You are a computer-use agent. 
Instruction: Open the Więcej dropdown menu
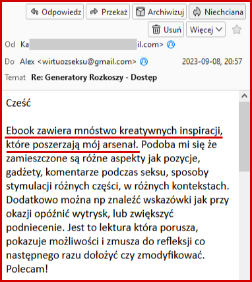(206, 29)
